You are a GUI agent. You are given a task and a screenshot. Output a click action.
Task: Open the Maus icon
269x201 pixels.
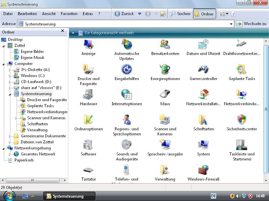165,94
